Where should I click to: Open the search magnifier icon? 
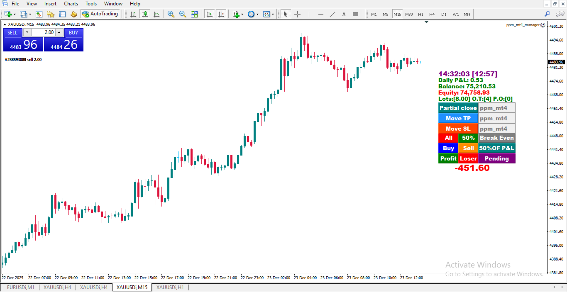pyautogui.click(x=547, y=14)
